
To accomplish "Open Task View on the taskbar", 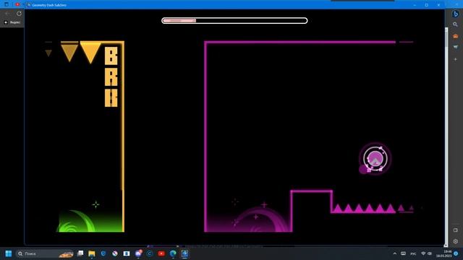I will click(80, 253).
